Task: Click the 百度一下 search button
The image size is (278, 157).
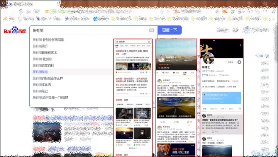Action: click(x=170, y=30)
